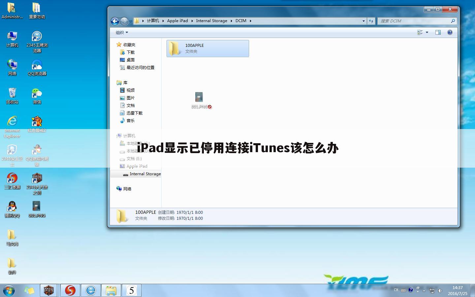
Task: Open the taskbar button showing number 5
Action: pos(132,290)
